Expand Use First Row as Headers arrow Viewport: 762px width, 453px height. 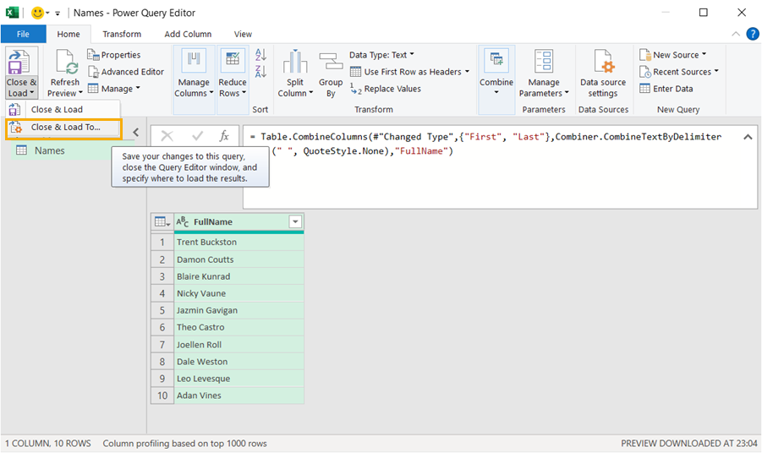467,71
